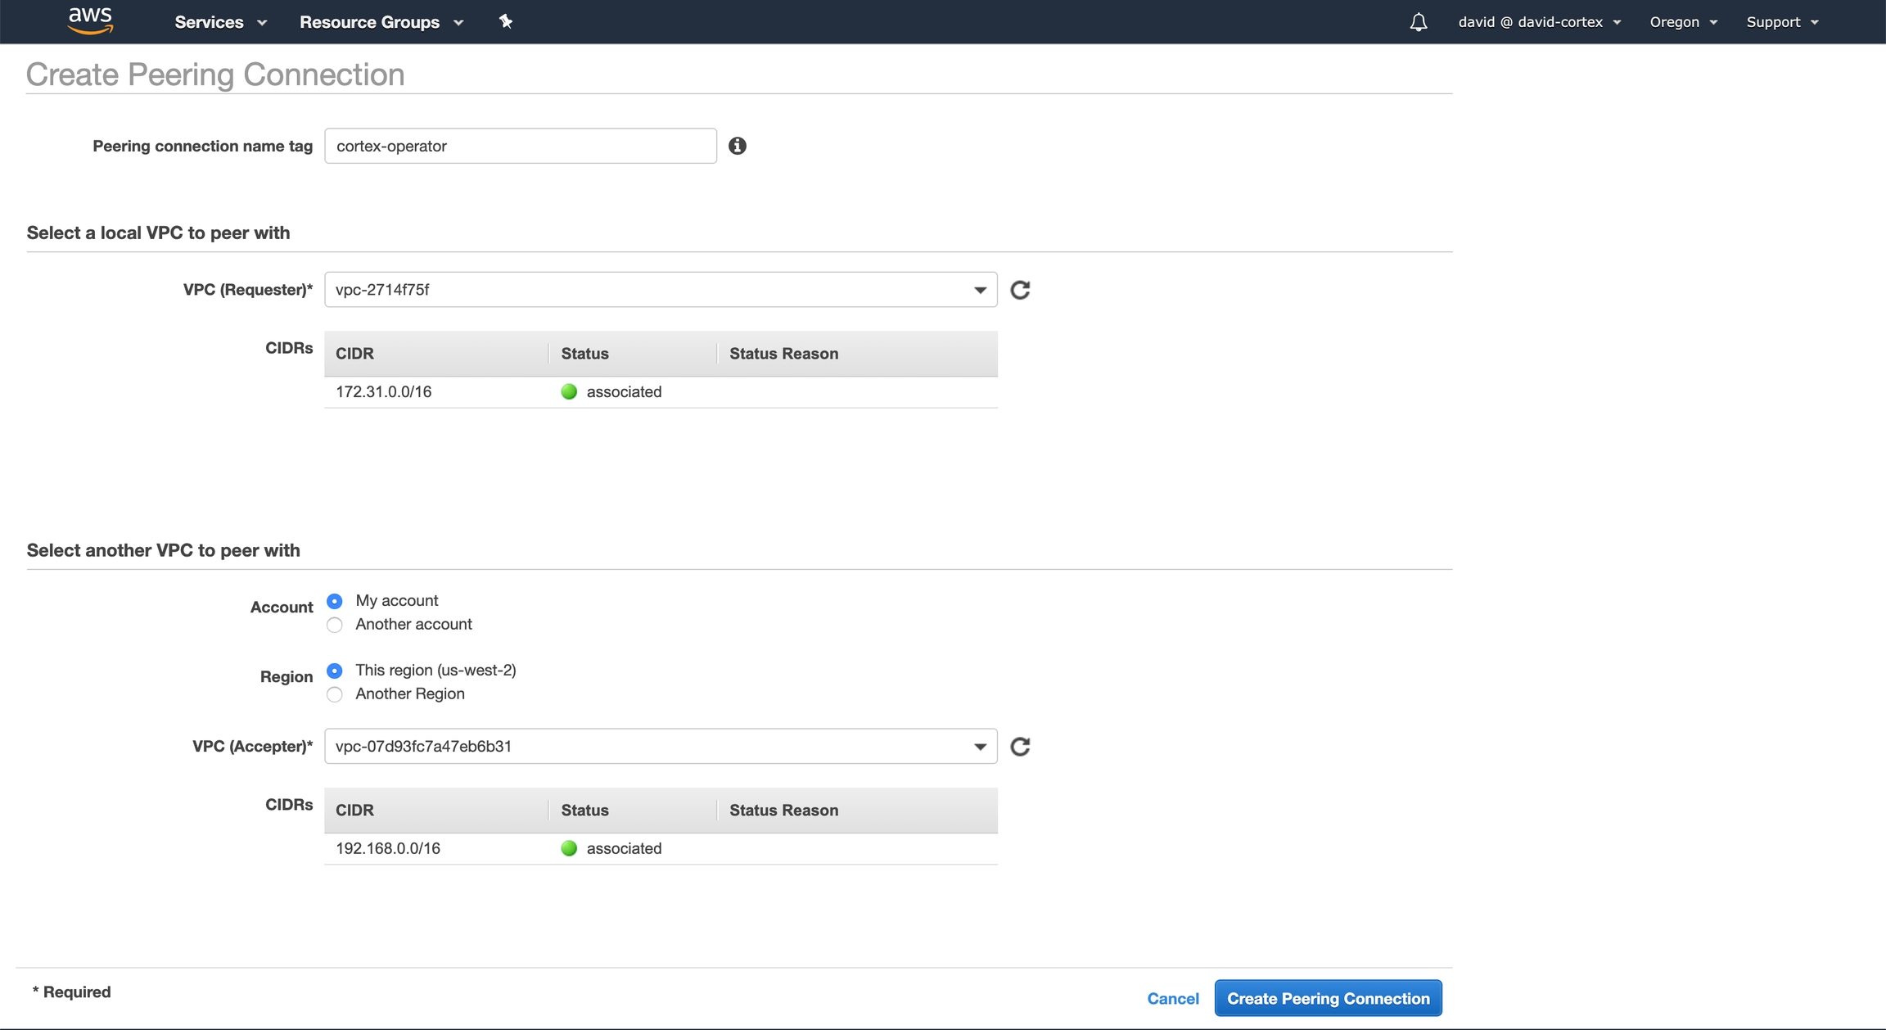Refresh the VPC Requester list
1886x1030 pixels.
pyautogui.click(x=1020, y=290)
